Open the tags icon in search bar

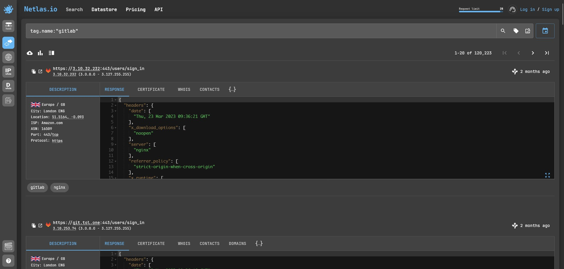point(516,31)
